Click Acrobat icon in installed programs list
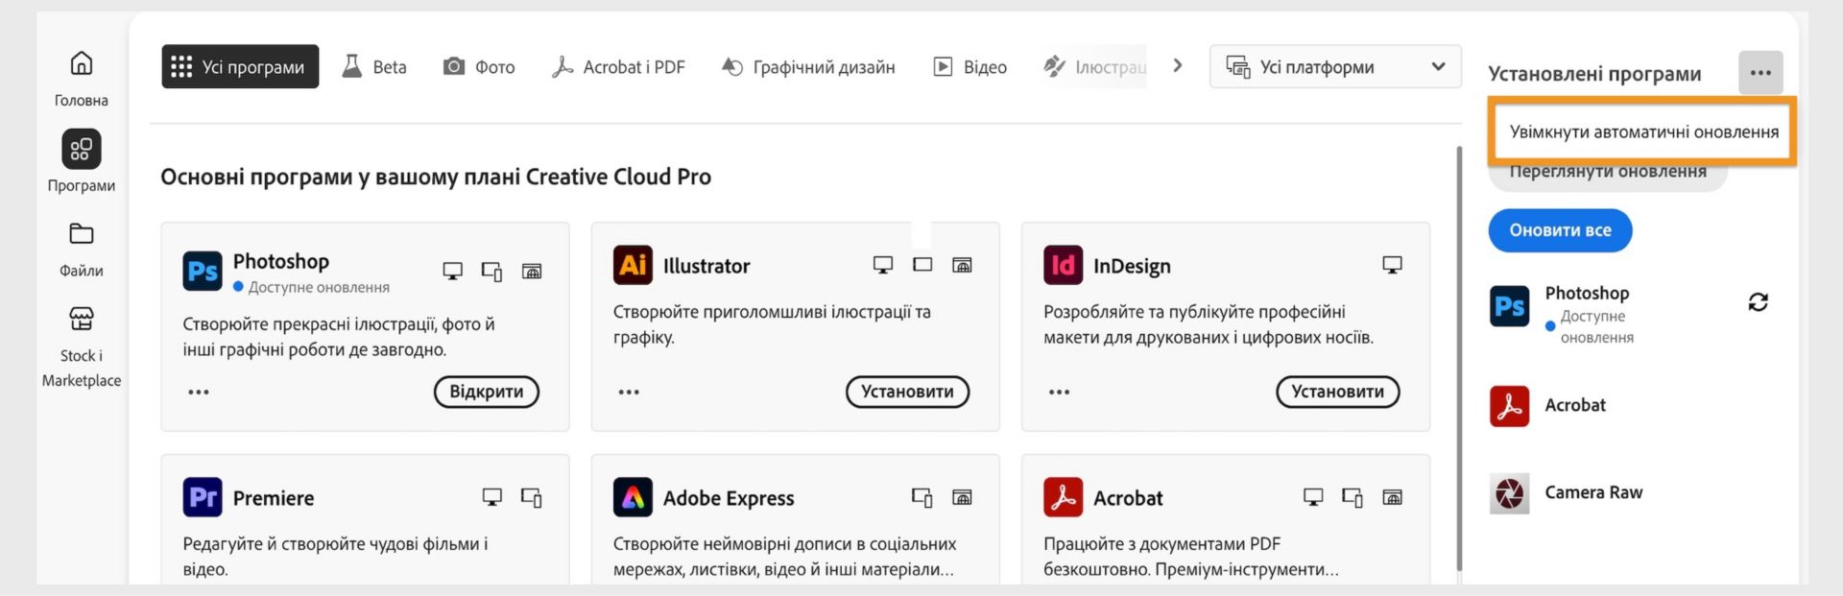This screenshot has width=1843, height=596. point(1509,406)
